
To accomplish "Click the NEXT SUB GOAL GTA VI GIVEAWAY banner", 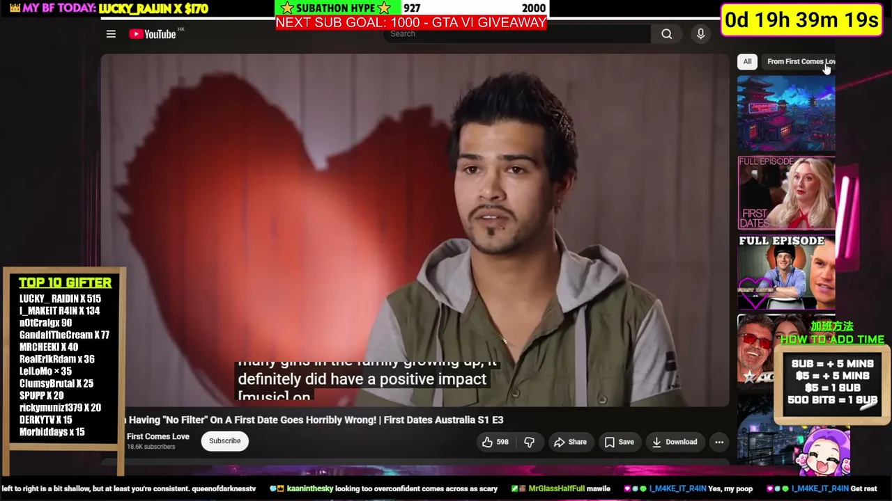I will (411, 23).
